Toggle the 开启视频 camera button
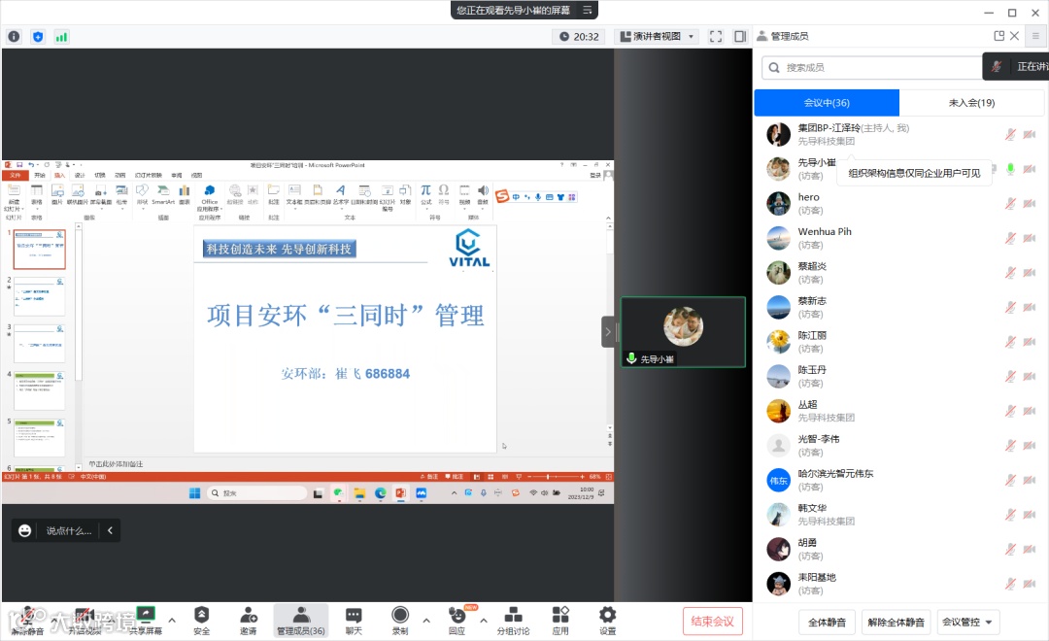The image size is (1049, 641). click(85, 621)
